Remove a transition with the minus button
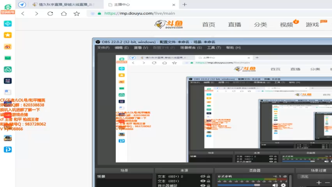The width and height of the screenshot is (332, 187). point(327,183)
